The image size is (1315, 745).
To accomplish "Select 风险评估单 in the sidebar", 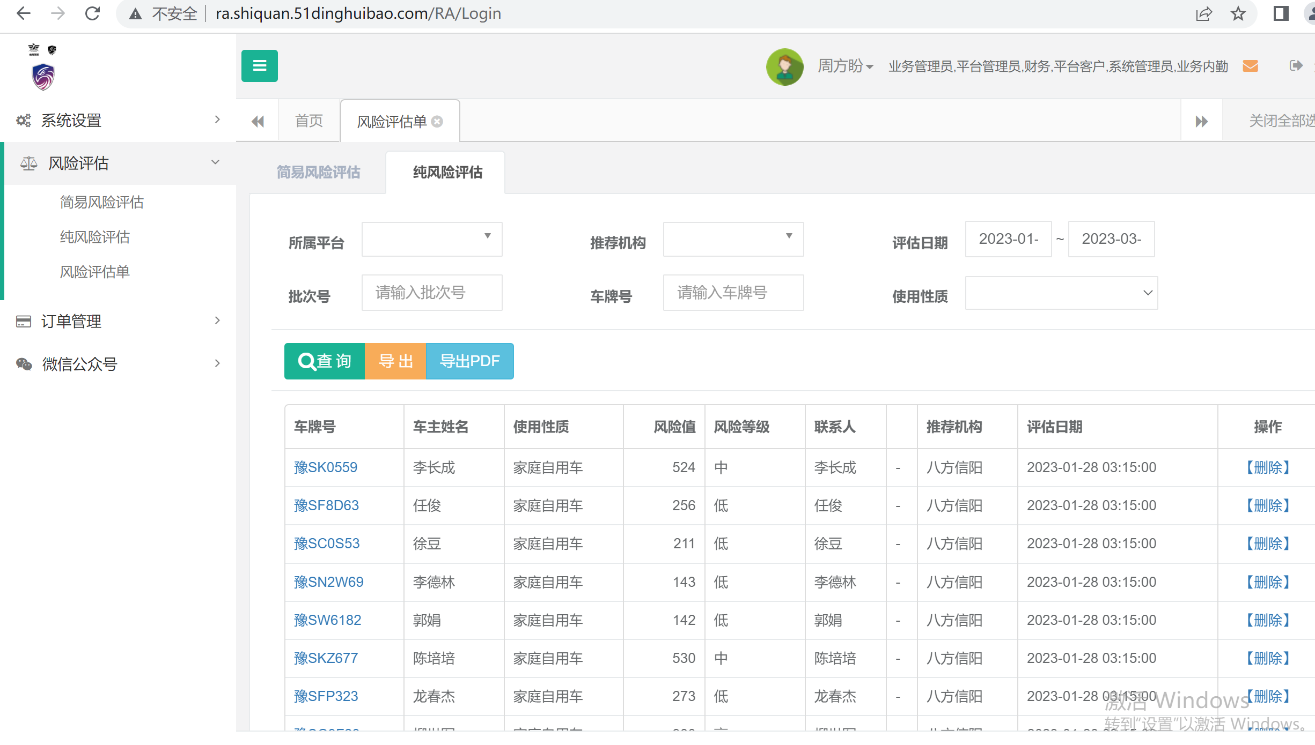I will point(94,272).
